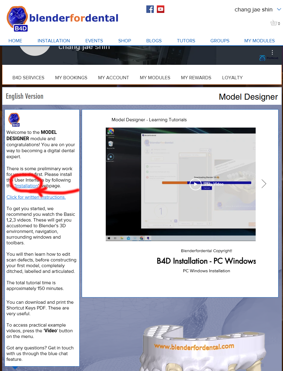Image resolution: width=283 pixels, height=371 pixels.
Task: Click the Model Designer page title
Action: click(x=248, y=97)
